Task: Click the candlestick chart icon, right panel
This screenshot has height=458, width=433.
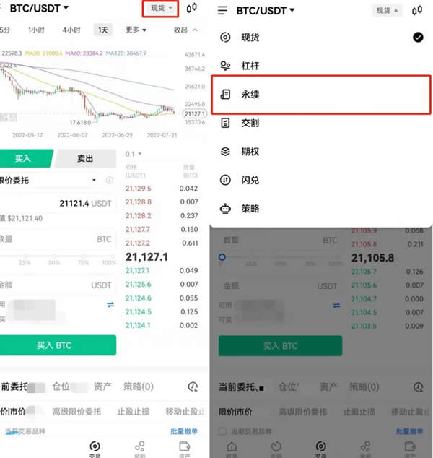Action: pos(417,11)
